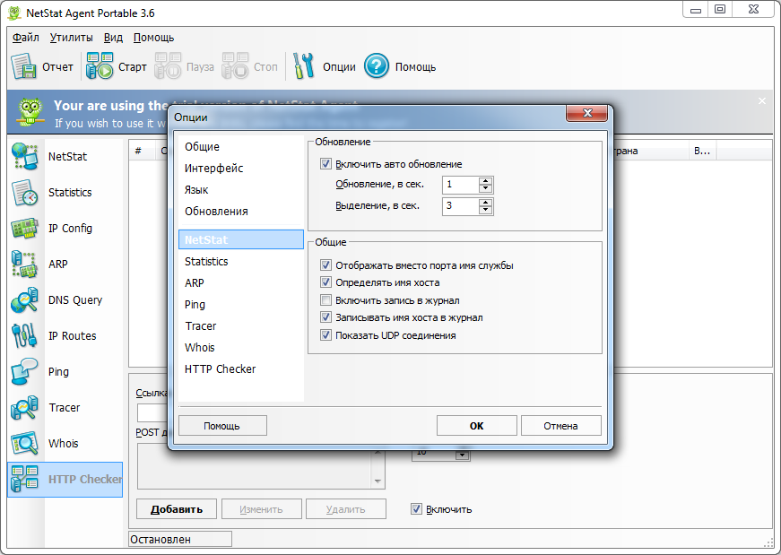
Task: Click Помощь button in Опции dialog
Action: [222, 426]
